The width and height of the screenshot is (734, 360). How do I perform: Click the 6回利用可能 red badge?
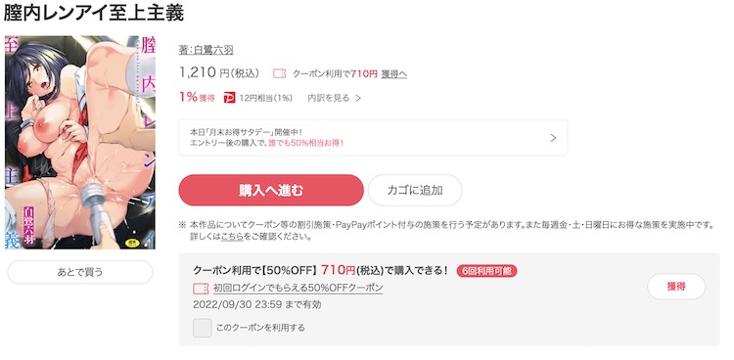pos(486,271)
